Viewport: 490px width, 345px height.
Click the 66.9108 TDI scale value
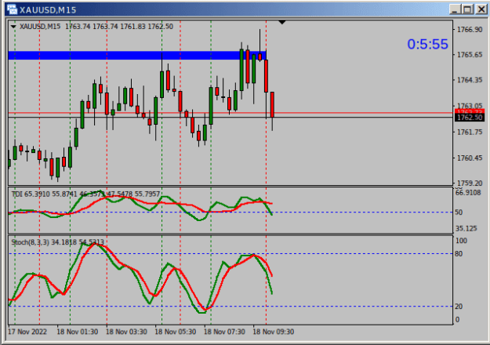point(468,193)
